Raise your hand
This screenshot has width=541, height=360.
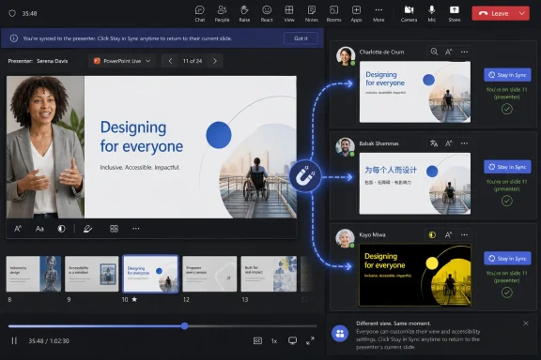click(244, 14)
